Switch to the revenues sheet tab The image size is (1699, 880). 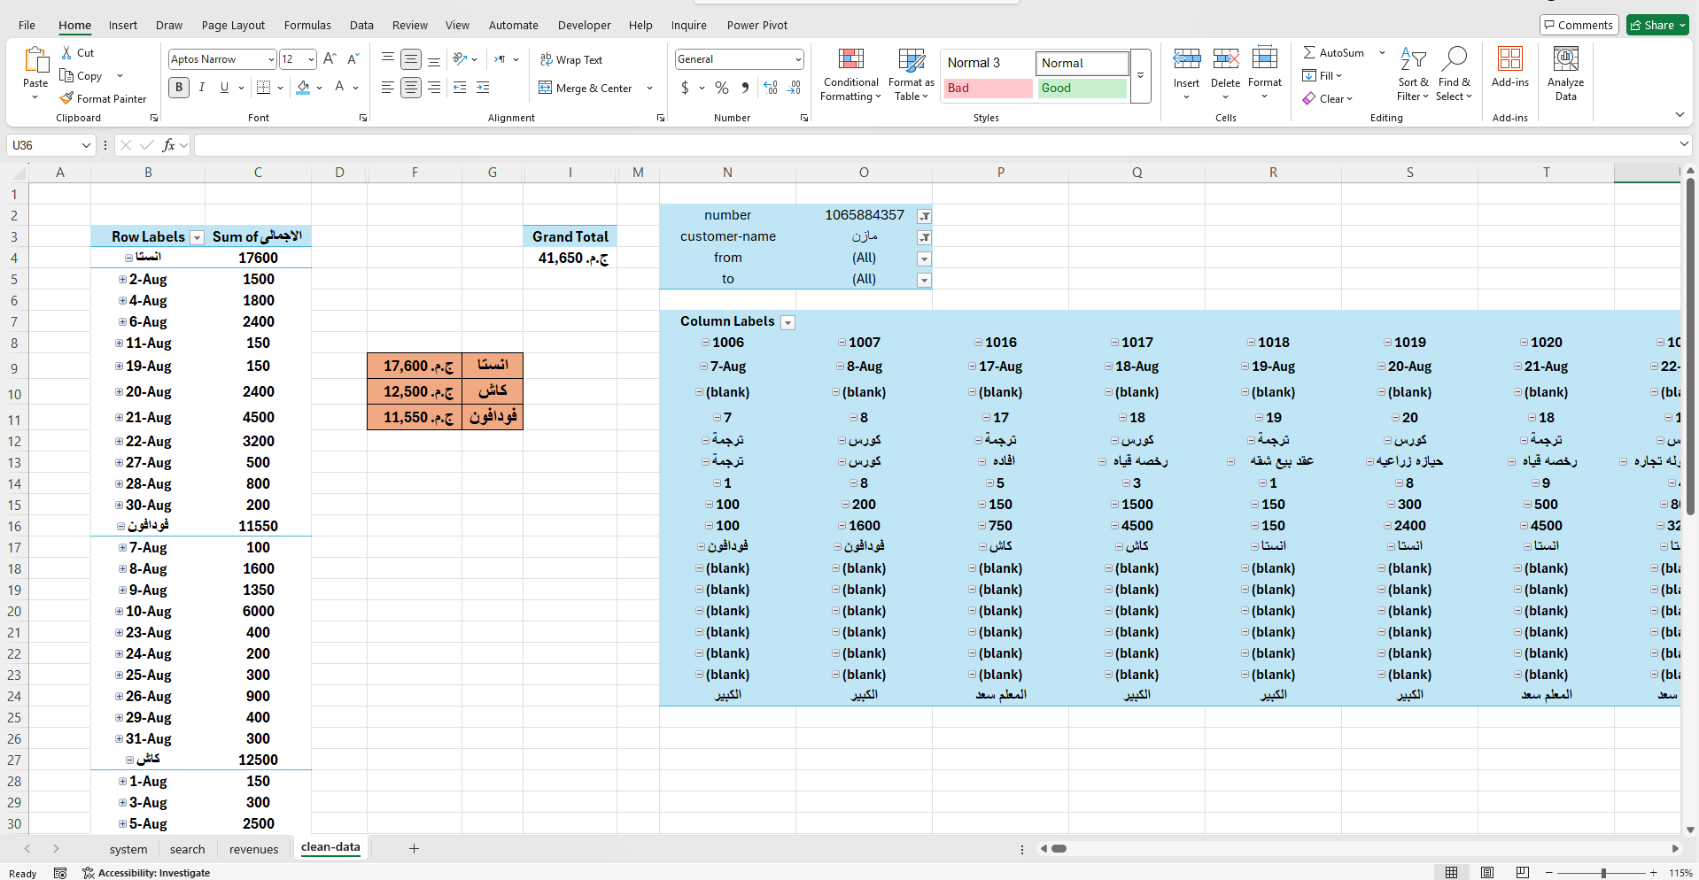(x=253, y=849)
